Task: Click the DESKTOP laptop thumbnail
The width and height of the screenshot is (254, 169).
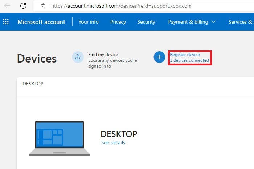Action: pyautogui.click(x=60, y=138)
